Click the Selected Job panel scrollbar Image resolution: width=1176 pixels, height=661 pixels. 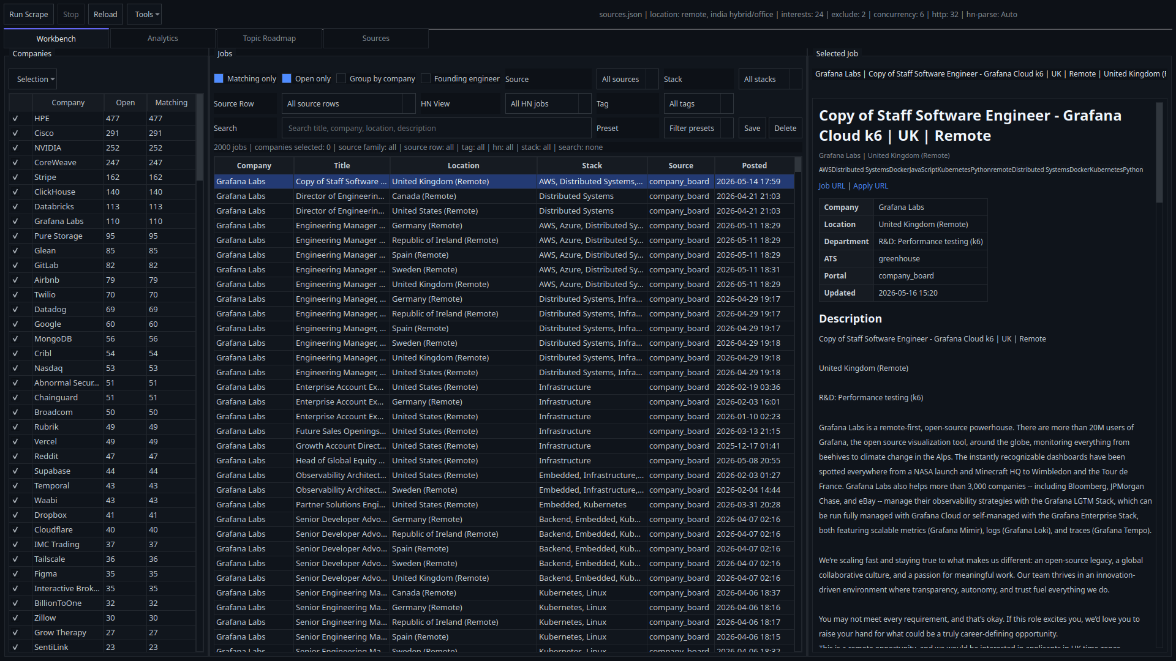pyautogui.click(x=1159, y=153)
